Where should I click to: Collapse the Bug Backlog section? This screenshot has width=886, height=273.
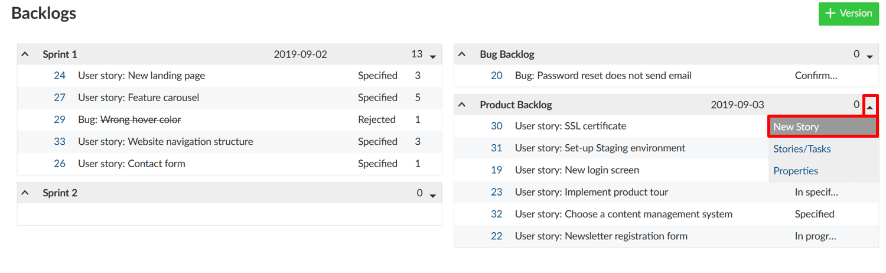pyautogui.click(x=462, y=54)
